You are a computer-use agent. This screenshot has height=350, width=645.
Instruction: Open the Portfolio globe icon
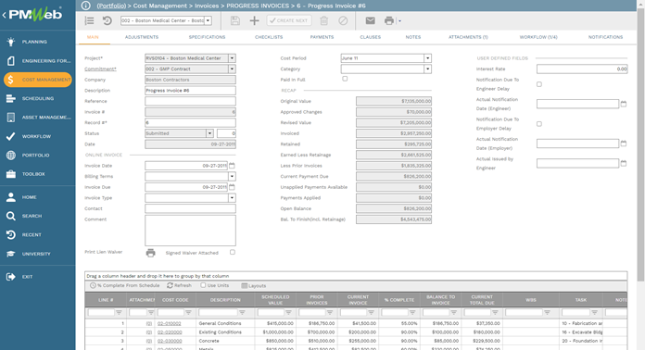click(x=11, y=156)
